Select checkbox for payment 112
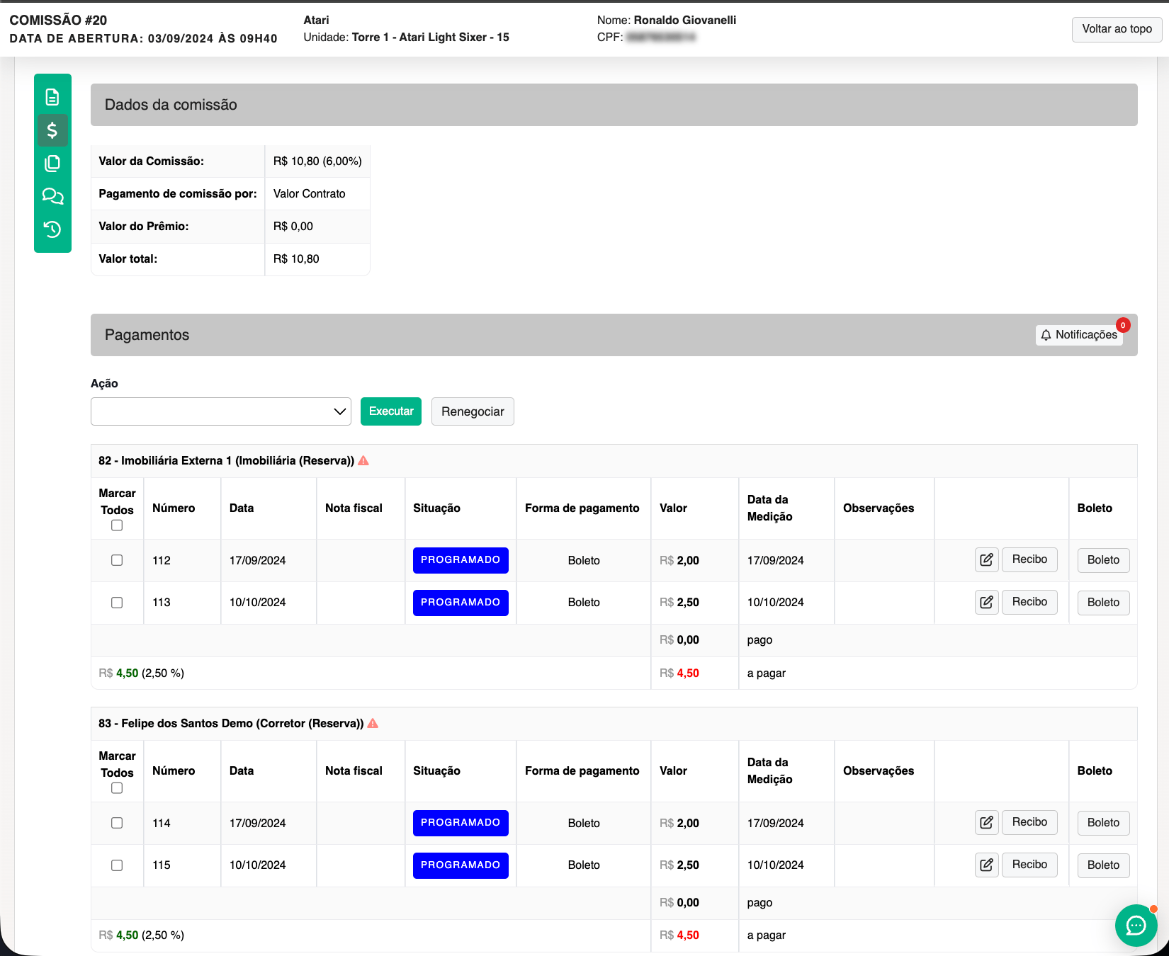 (x=117, y=560)
